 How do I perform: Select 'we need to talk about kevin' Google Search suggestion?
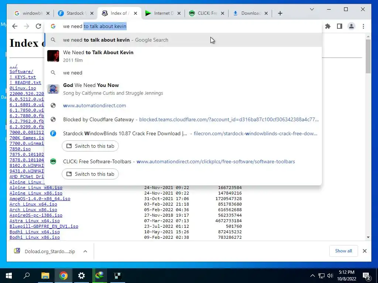pyautogui.click(x=183, y=40)
